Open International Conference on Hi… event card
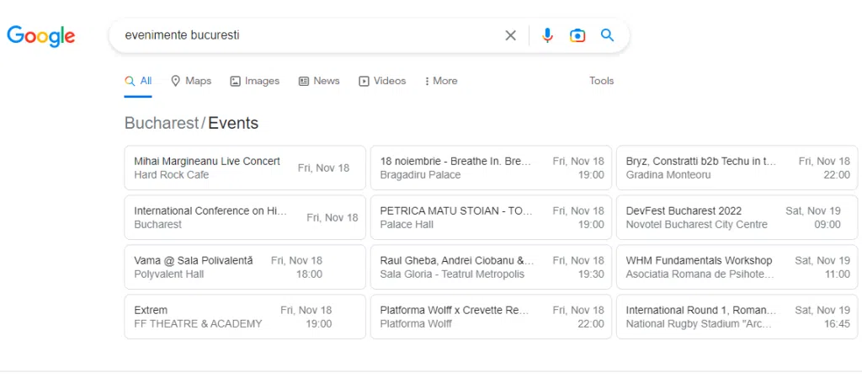Screen dimensions: 862x389 pyautogui.click(x=245, y=217)
